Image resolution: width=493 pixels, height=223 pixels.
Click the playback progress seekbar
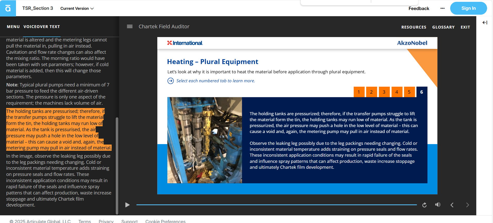tap(276, 205)
